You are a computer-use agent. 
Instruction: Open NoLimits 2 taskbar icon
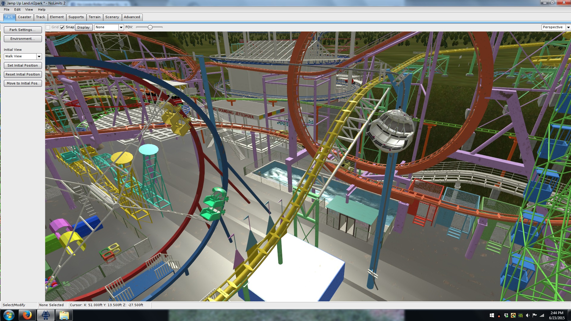46,315
